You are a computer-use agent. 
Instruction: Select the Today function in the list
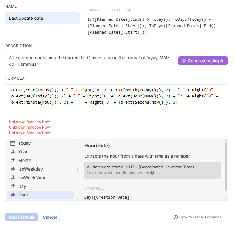click(24, 143)
